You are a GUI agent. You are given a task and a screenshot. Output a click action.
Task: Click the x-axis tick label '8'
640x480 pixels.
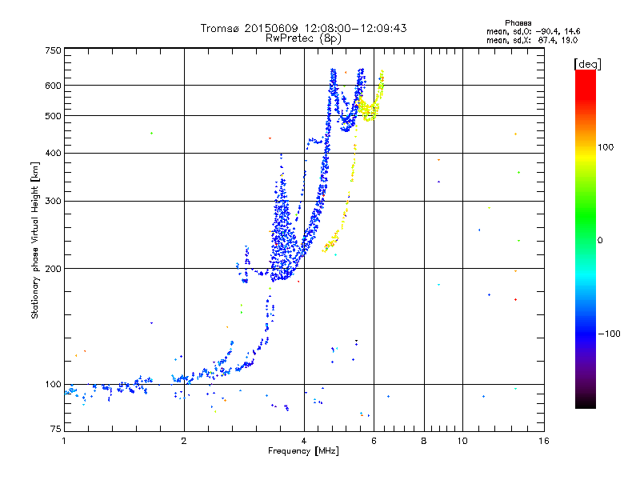(x=424, y=441)
